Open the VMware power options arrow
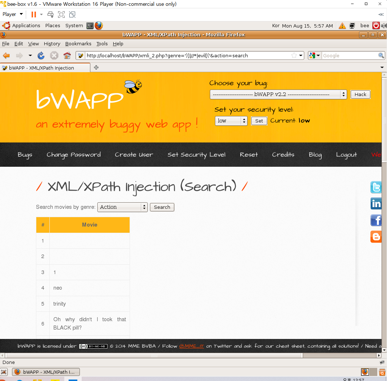 pos(41,15)
